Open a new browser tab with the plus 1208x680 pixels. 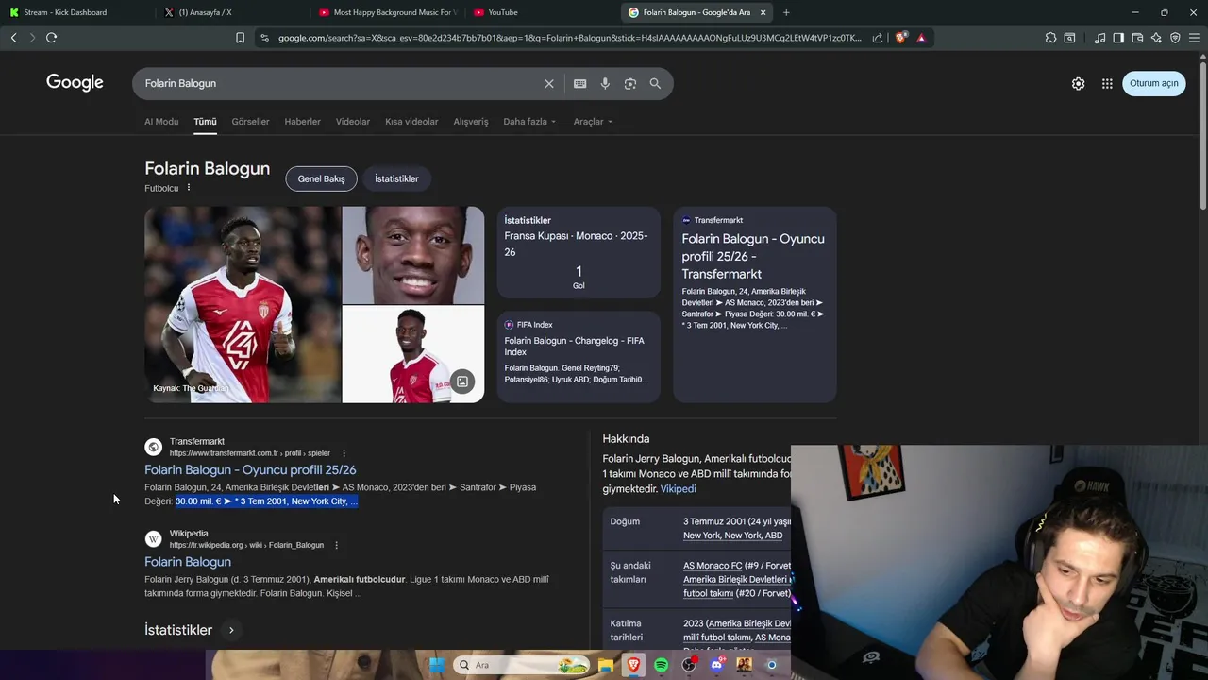click(786, 12)
